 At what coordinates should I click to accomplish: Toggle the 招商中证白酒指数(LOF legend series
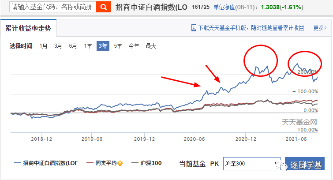(x=46, y=163)
